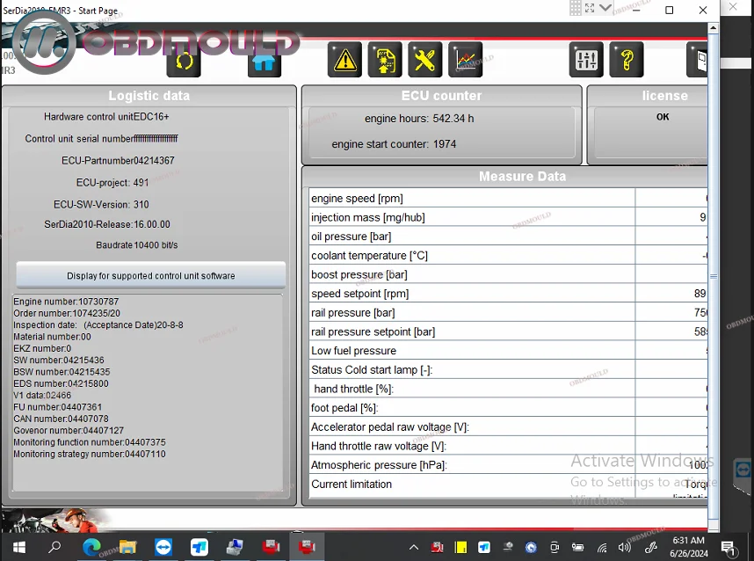This screenshot has width=754, height=561.
Task: Open the network Wi-Fi tray icon
Action: click(x=602, y=548)
